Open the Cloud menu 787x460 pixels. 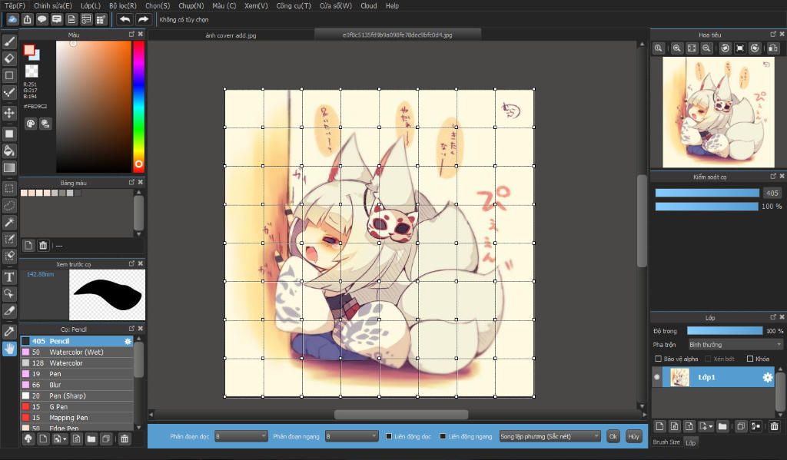pos(368,5)
